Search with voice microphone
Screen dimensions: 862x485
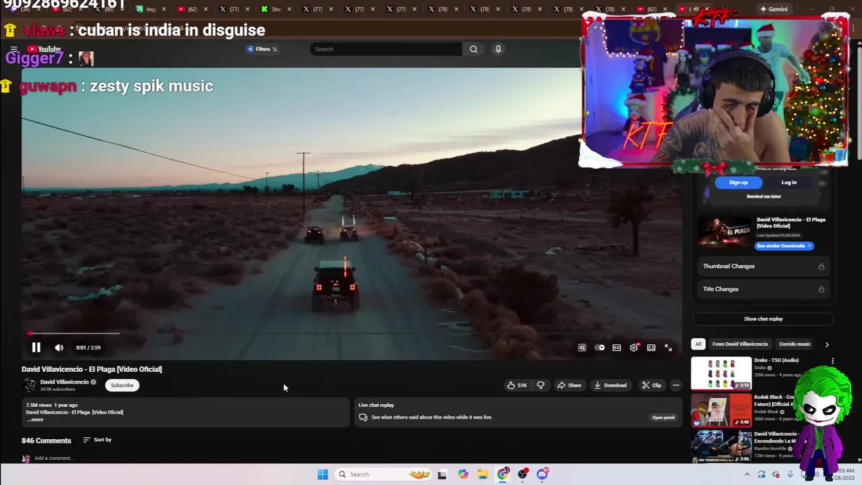coord(498,49)
